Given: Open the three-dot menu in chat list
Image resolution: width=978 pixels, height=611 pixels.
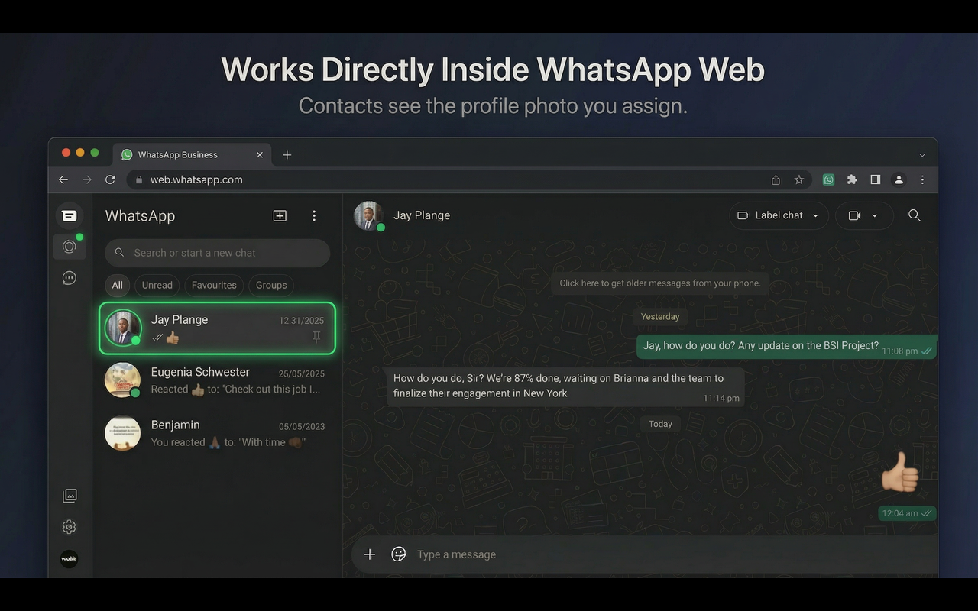Looking at the screenshot, I should click(314, 215).
